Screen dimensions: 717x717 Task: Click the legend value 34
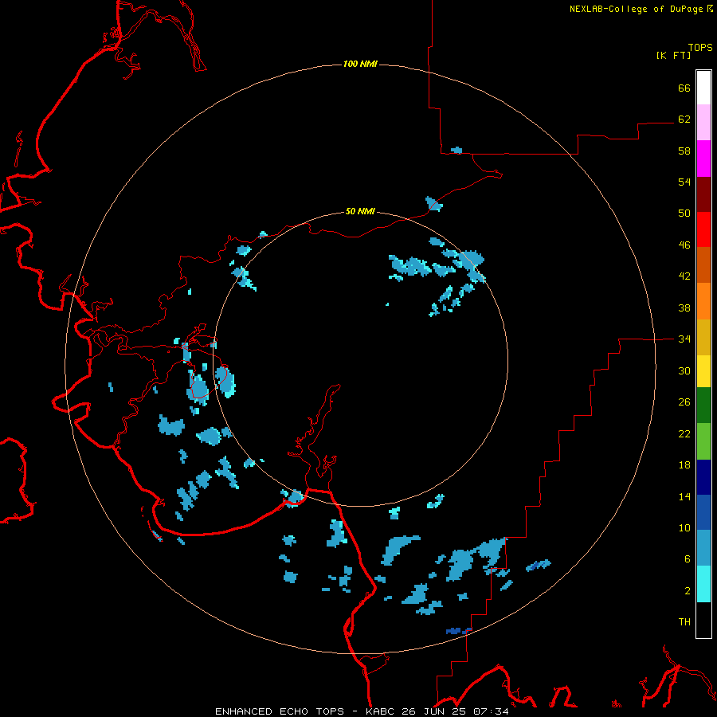[684, 339]
